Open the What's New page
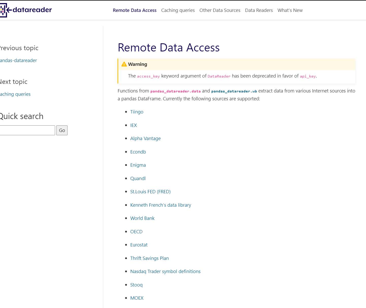This screenshot has width=366, height=308. coord(290,10)
